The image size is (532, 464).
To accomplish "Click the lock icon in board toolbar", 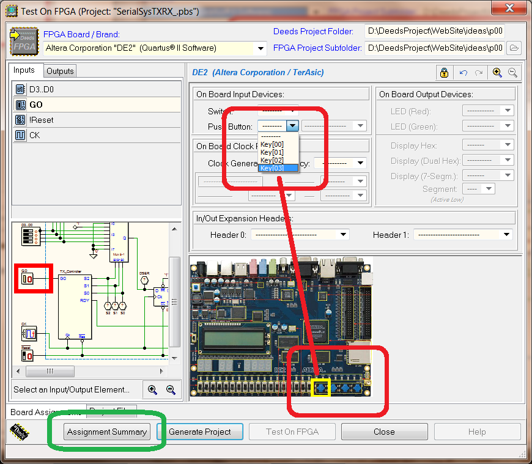I will tap(444, 73).
